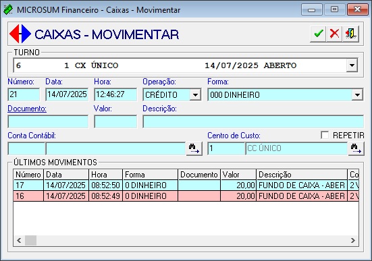Click the exit door icon

[x=350, y=34]
